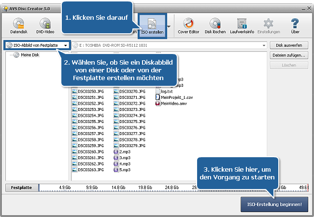The width and height of the screenshot is (314, 217).
Task: Click the document icon of log.txt
Action: tap(158, 91)
